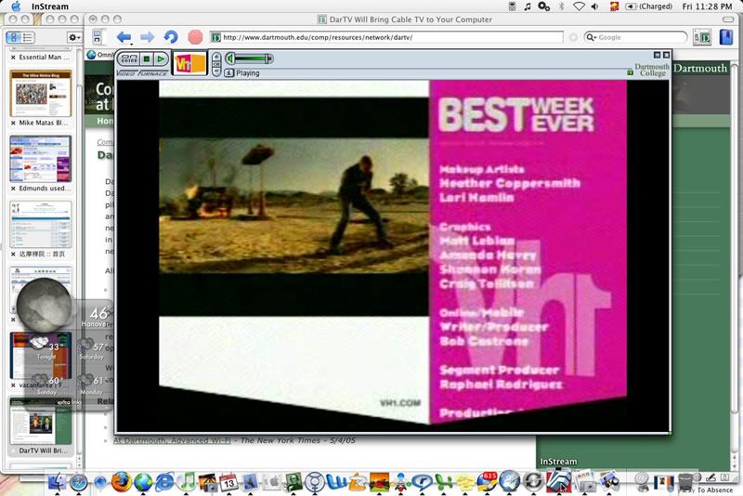Viewport: 743px width, 496px height.
Task: Open the remote control menu bar icon
Action: 512,7
